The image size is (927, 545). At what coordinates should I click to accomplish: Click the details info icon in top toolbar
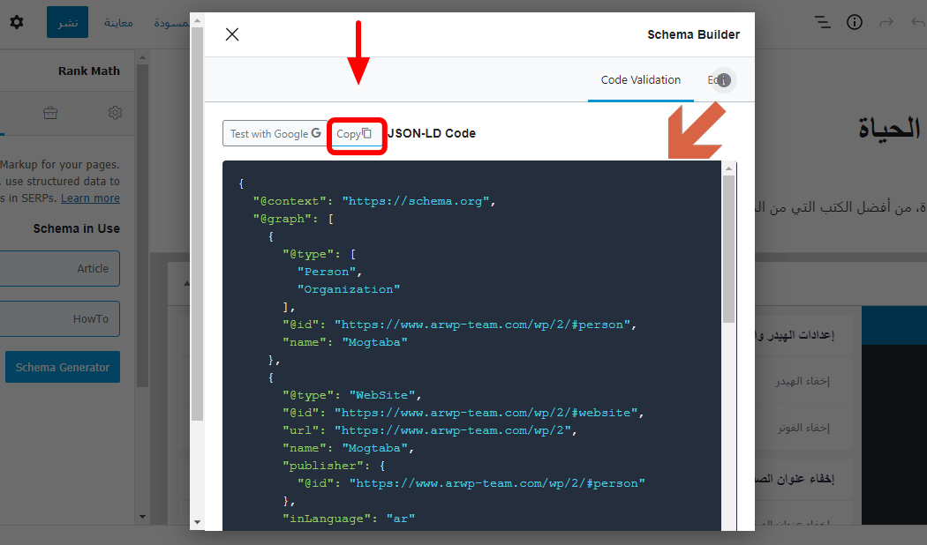pos(855,22)
